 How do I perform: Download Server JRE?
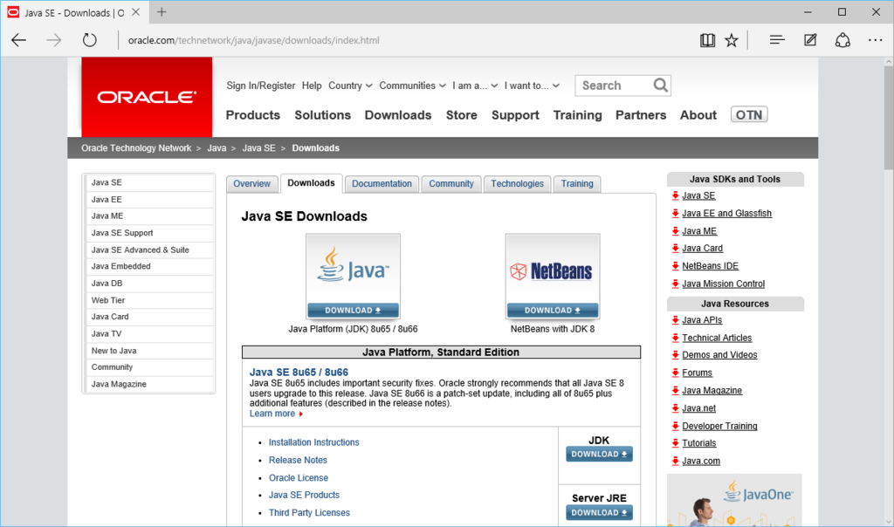tap(599, 513)
